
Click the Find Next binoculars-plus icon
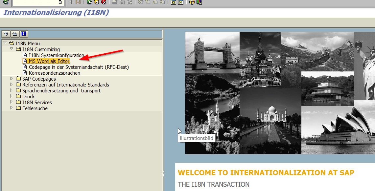(x=129, y=2)
